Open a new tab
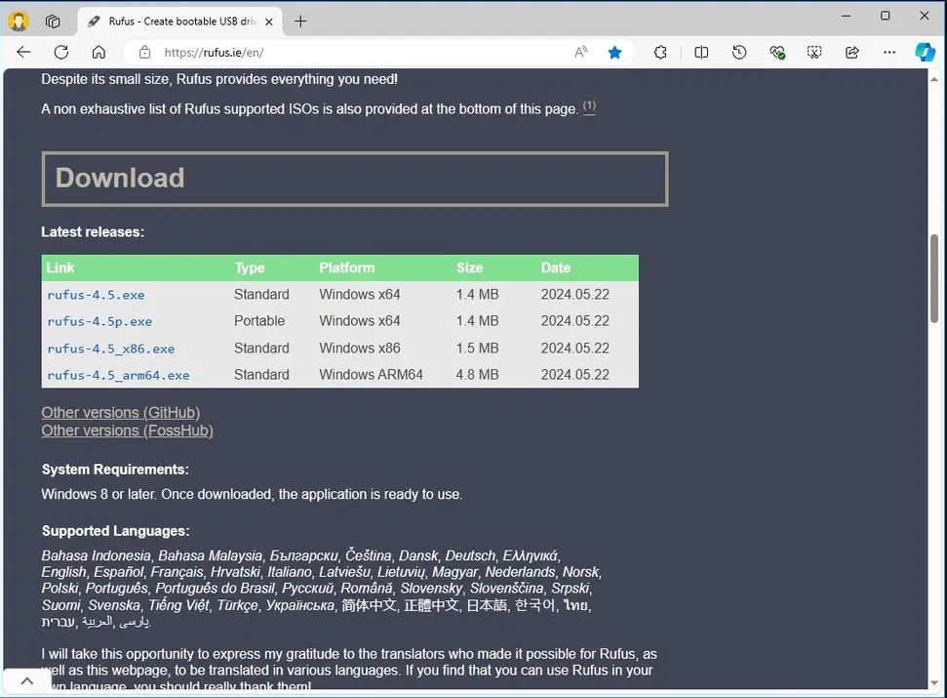This screenshot has width=947, height=698. (x=300, y=21)
